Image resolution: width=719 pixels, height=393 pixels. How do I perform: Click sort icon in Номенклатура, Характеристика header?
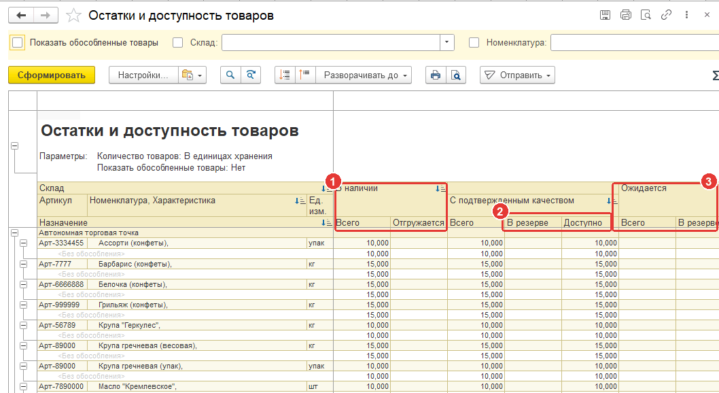[x=300, y=201]
